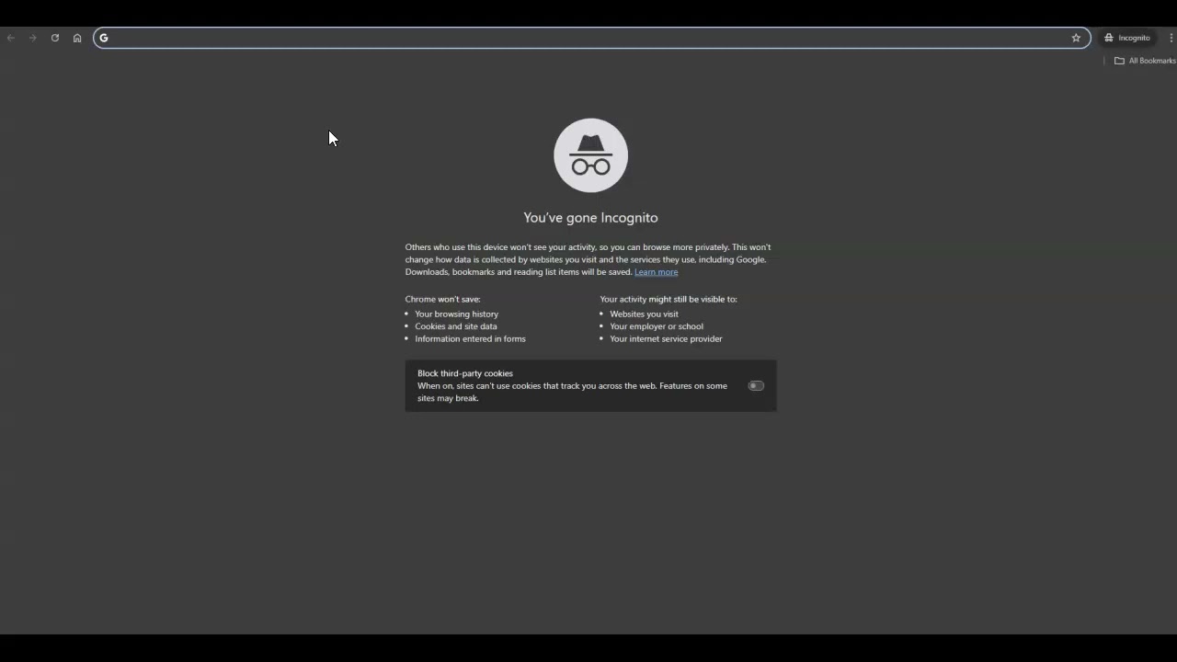The width and height of the screenshot is (1177, 662).
Task: Open Chrome's three-dot menu
Action: (1171, 38)
